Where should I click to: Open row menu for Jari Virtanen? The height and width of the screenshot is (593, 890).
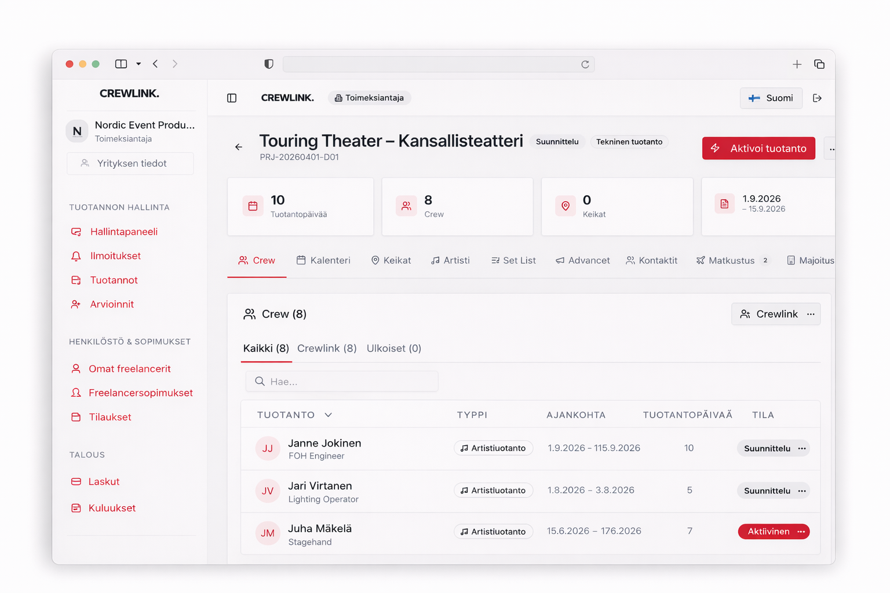point(802,490)
